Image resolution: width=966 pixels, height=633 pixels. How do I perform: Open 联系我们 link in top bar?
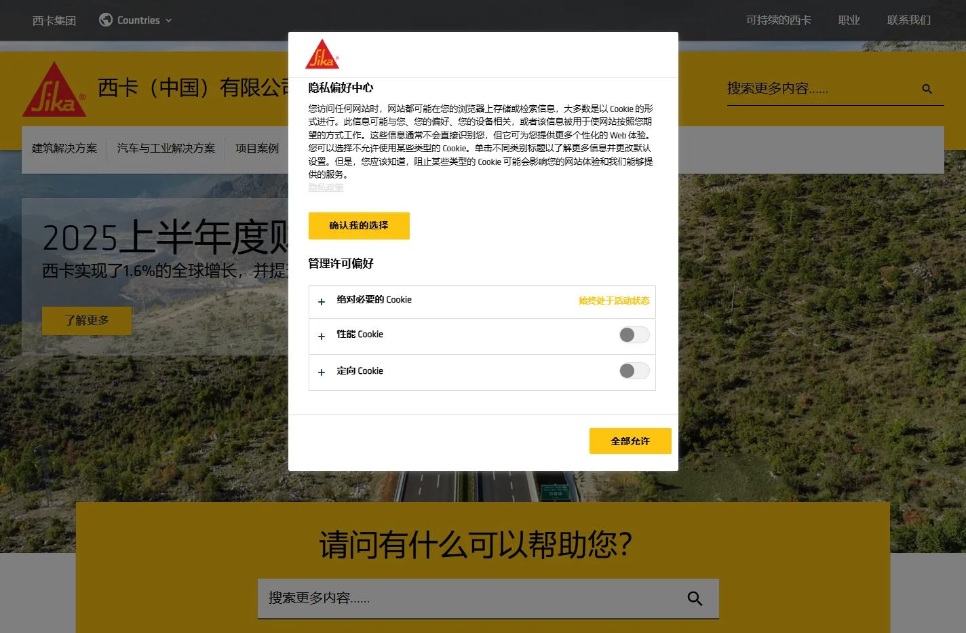click(x=909, y=20)
